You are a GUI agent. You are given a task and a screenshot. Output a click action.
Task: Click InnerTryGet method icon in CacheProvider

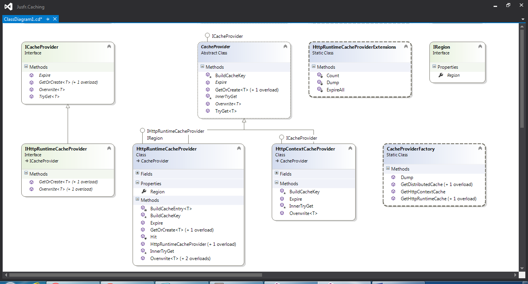coord(208,96)
